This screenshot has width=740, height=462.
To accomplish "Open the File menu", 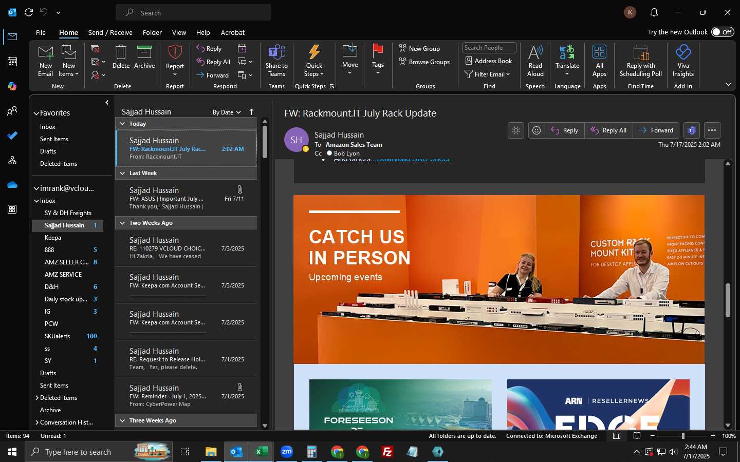I will 41,32.
